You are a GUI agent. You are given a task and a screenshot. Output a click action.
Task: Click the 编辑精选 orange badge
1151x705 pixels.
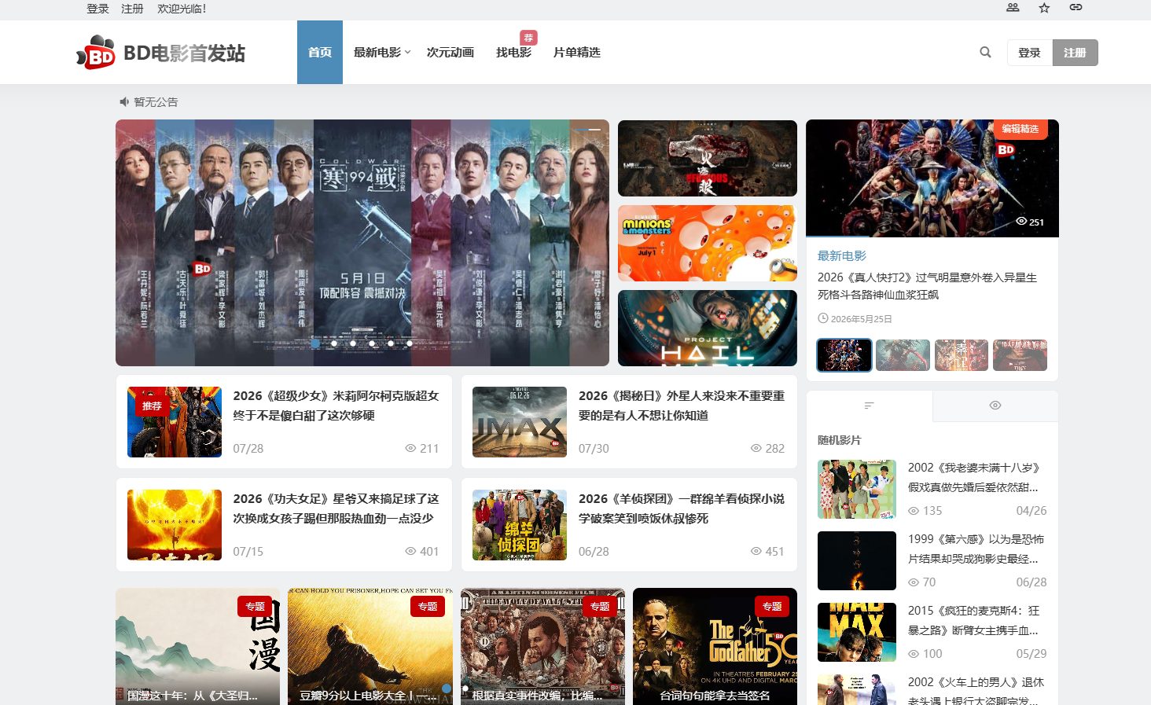tap(1020, 129)
